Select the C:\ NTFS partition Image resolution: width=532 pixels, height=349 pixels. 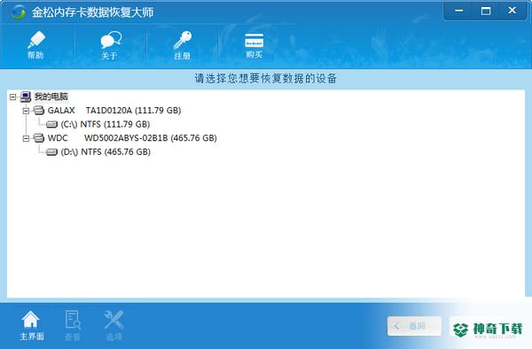pos(106,124)
